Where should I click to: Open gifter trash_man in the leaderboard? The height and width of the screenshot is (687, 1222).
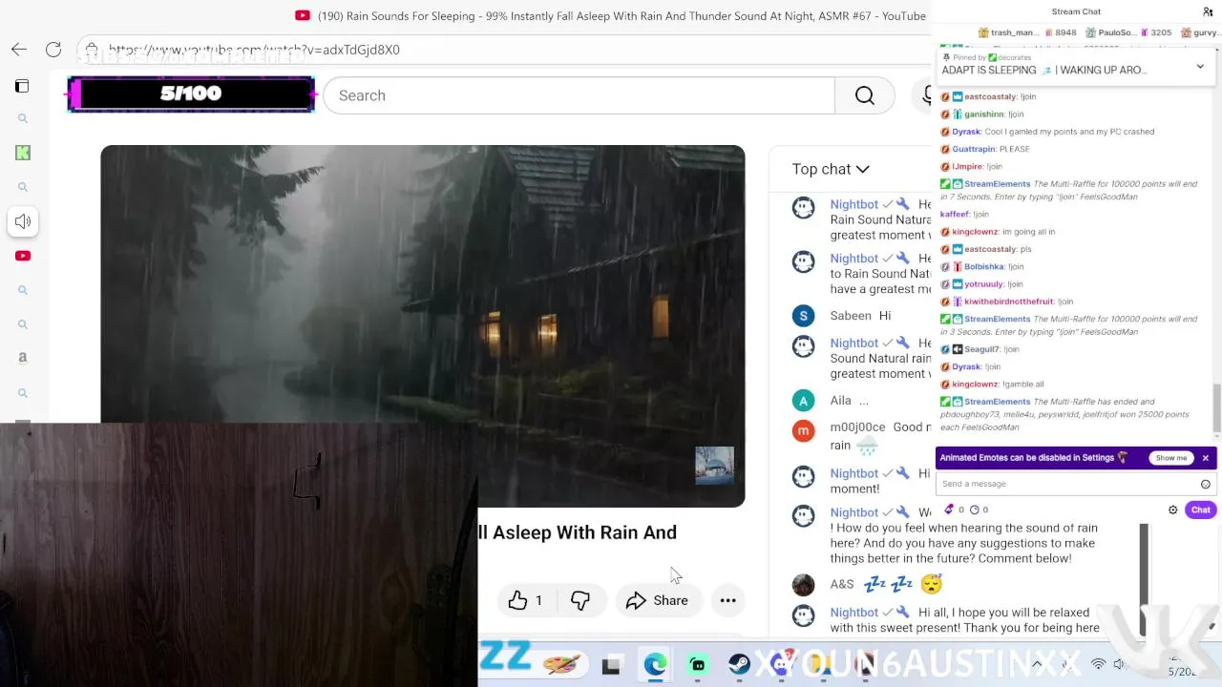1008,32
